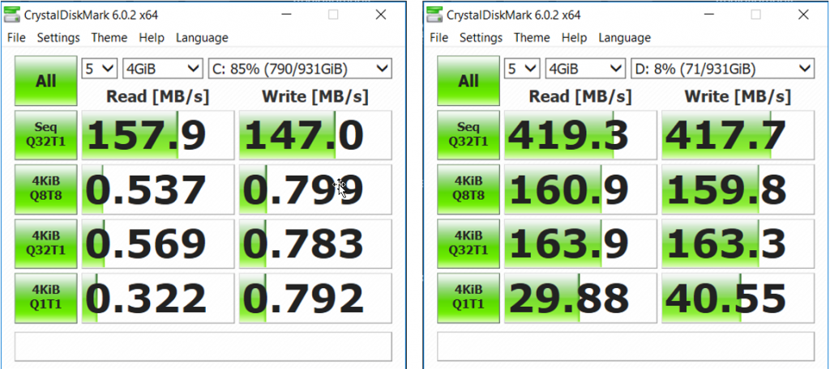Open Settings menu in left window
The height and width of the screenshot is (369, 830).
[58, 38]
